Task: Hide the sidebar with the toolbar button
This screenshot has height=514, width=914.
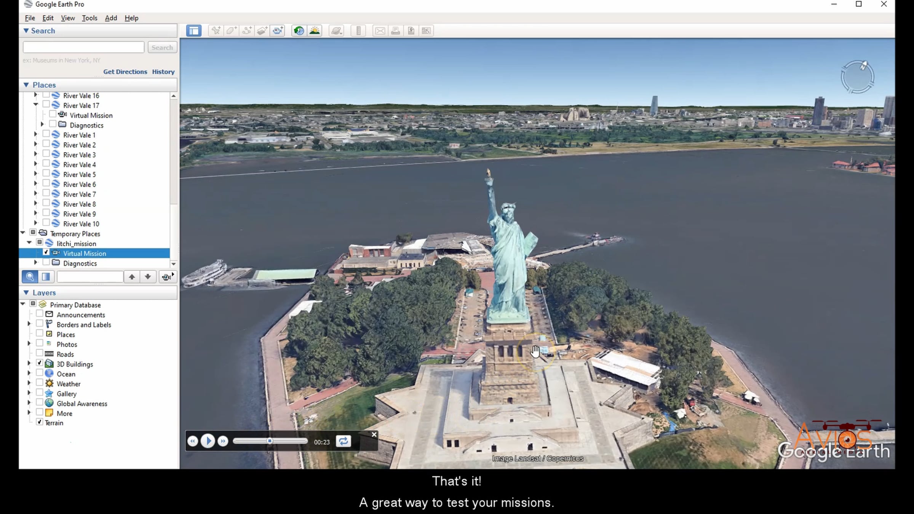Action: tap(194, 31)
